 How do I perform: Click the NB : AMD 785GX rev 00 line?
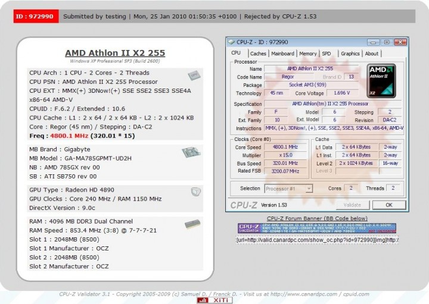pos(64,167)
